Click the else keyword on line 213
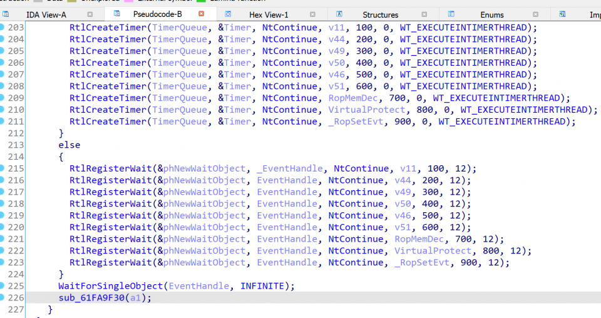Image resolution: width=601 pixels, height=318 pixels. (69, 145)
